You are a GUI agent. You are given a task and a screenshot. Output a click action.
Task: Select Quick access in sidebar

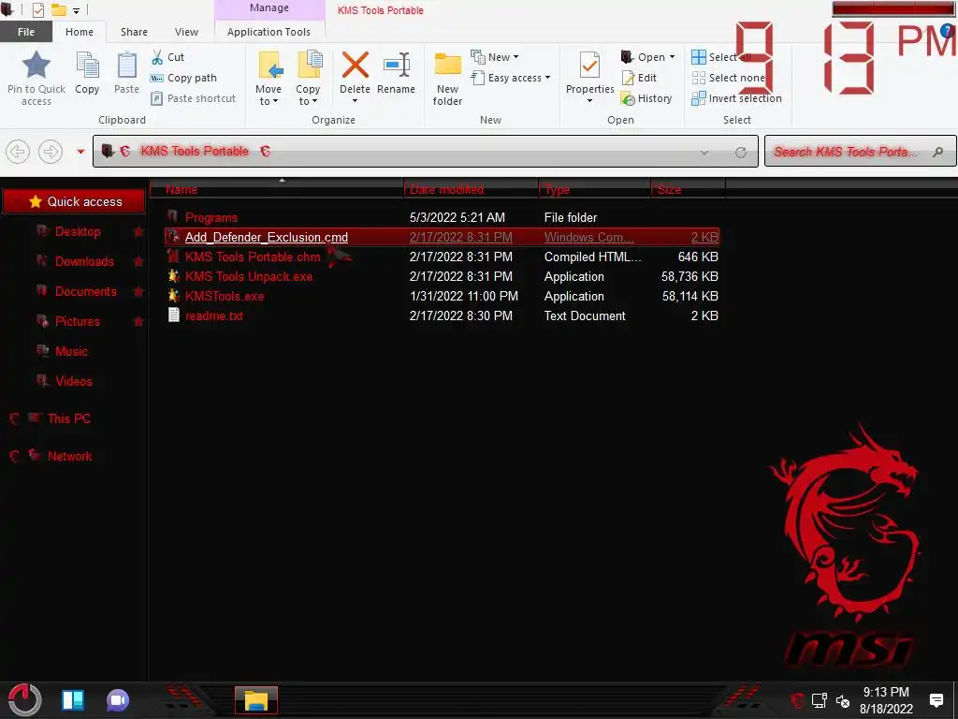pyautogui.click(x=74, y=202)
